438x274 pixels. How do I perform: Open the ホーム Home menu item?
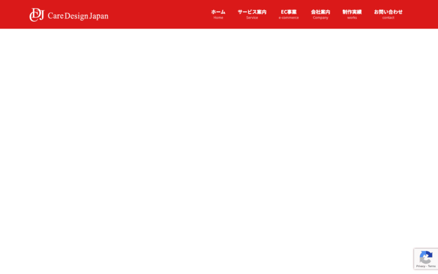pyautogui.click(x=218, y=14)
